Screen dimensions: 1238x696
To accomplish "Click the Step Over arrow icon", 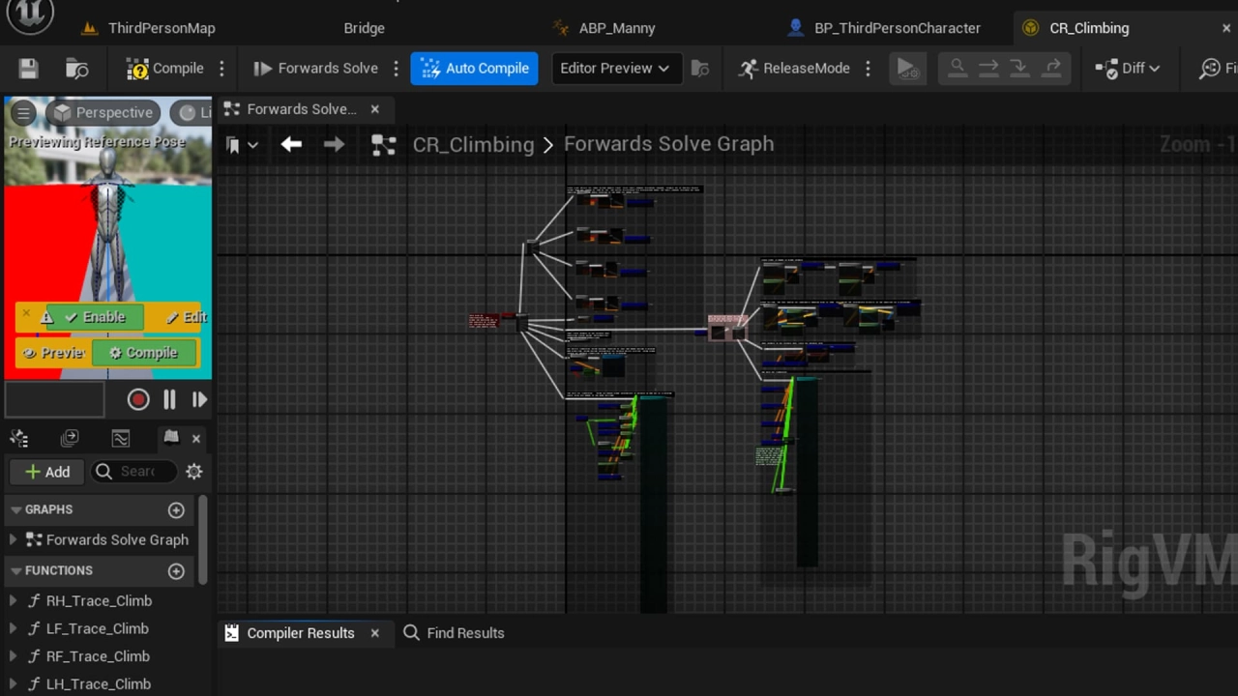I will 1020,69.
